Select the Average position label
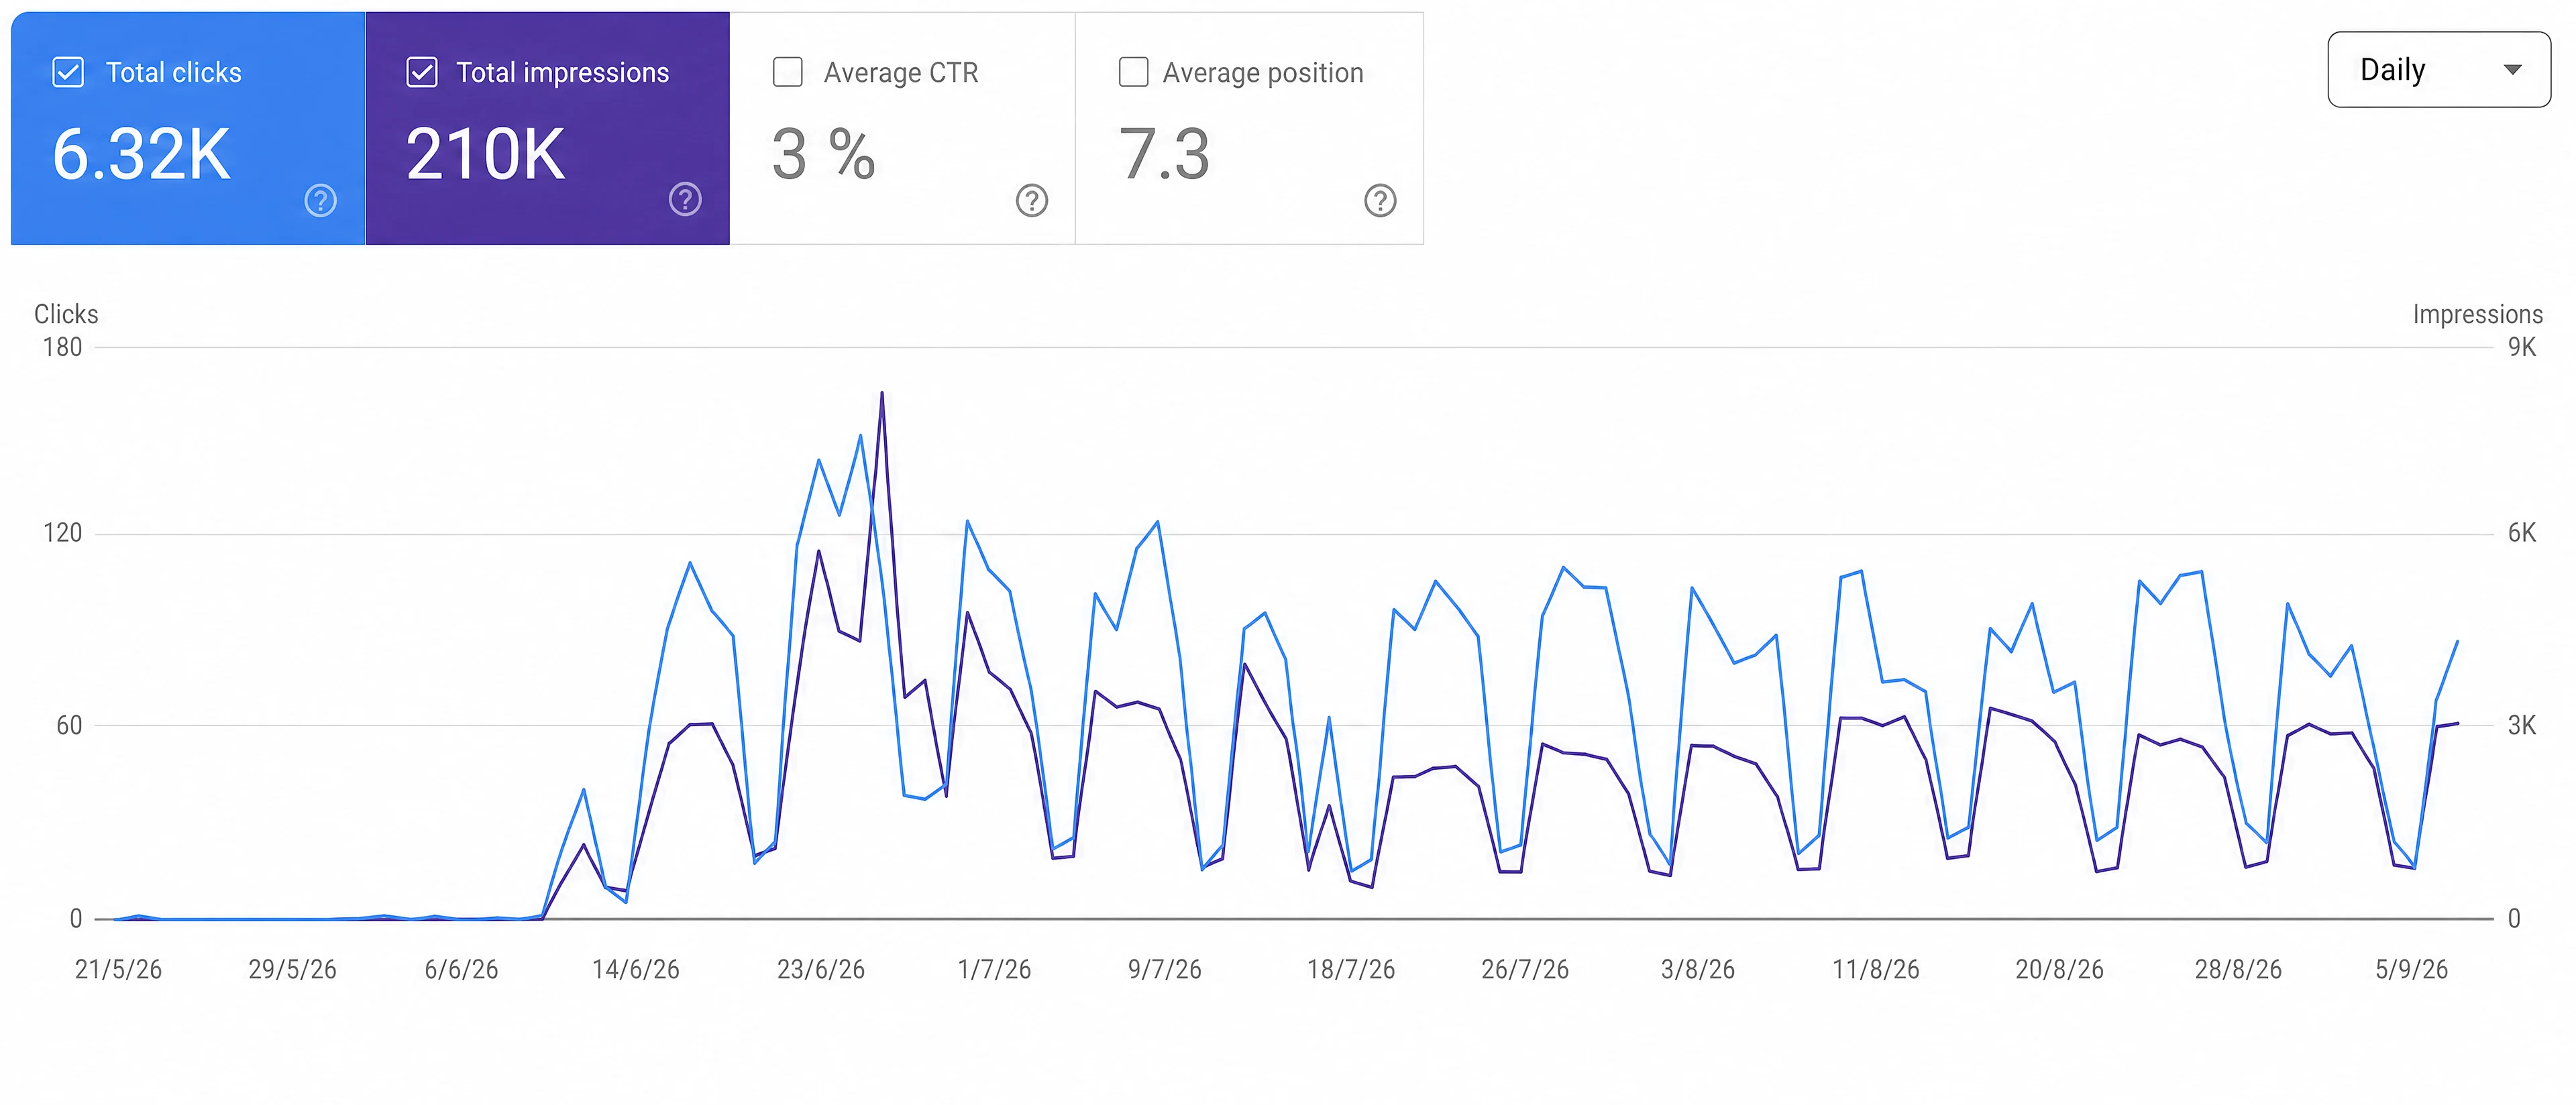Screen dimensions: 2576x1105 (x=1263, y=73)
